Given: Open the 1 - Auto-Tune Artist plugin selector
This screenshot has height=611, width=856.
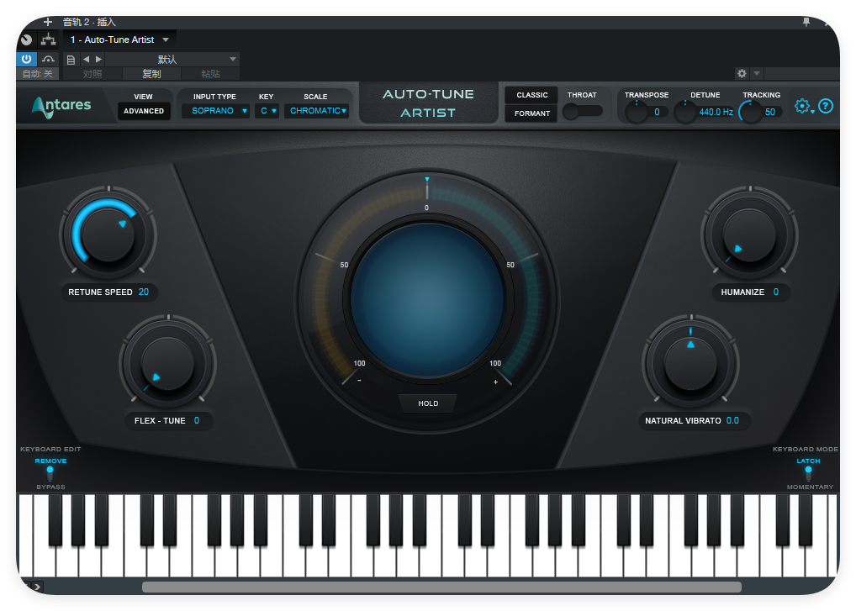Looking at the screenshot, I should (119, 40).
